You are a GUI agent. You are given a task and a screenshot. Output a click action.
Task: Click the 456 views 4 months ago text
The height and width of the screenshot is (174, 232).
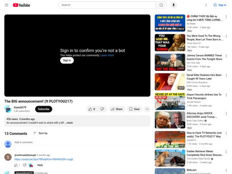click(x=21, y=119)
